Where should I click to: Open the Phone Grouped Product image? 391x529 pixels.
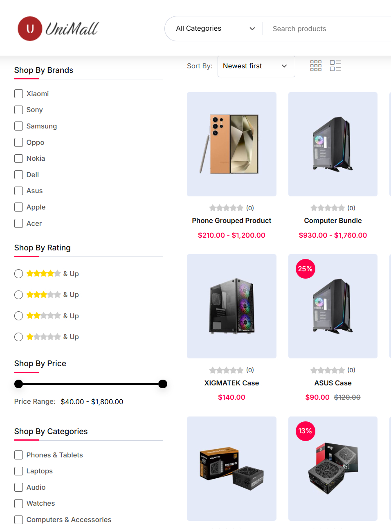[x=231, y=144]
